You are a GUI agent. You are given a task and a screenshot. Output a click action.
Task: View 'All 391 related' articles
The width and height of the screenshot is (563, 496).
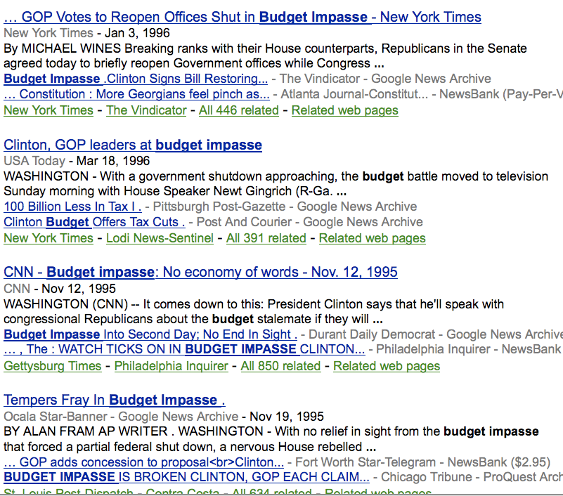[x=266, y=238]
